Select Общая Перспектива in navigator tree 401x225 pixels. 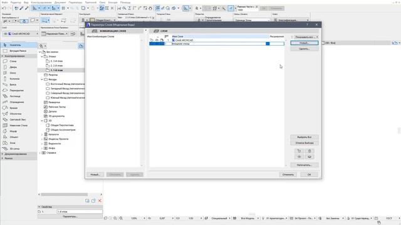[62, 125]
